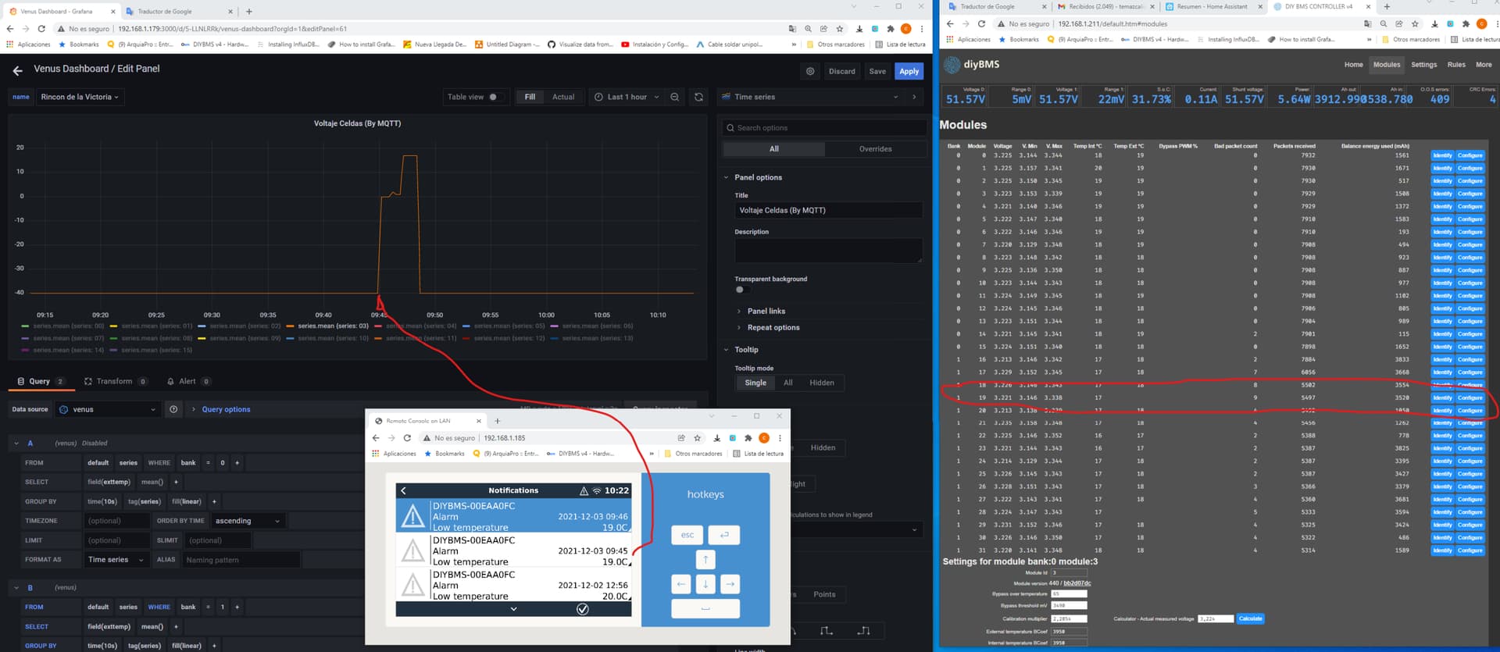
Task: Open extensions puzzle icon in Grafana browser window
Action: point(891,29)
